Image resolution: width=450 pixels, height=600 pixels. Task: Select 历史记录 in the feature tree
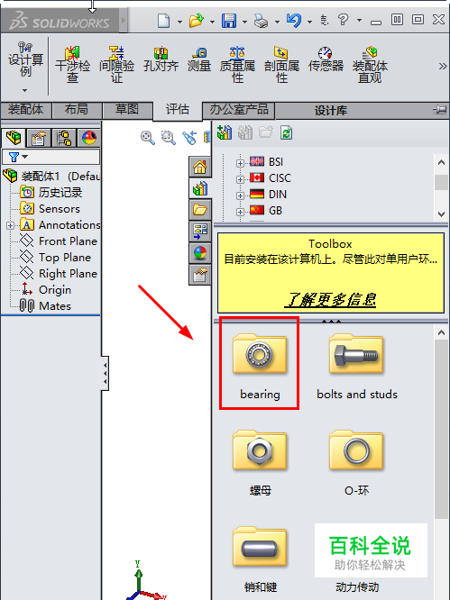point(51,192)
